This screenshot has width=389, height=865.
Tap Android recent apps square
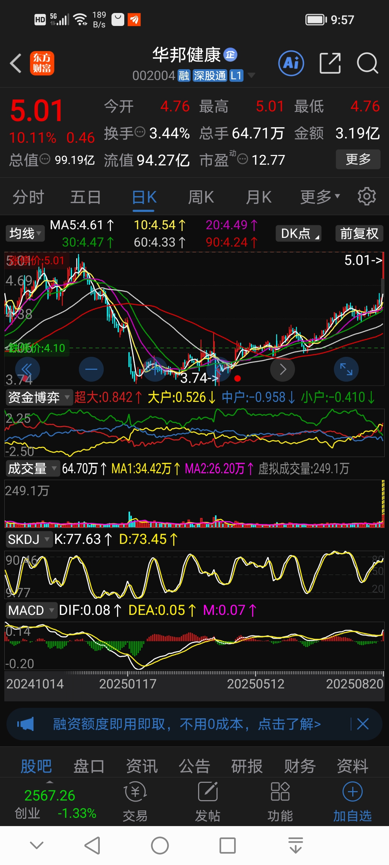point(228,846)
